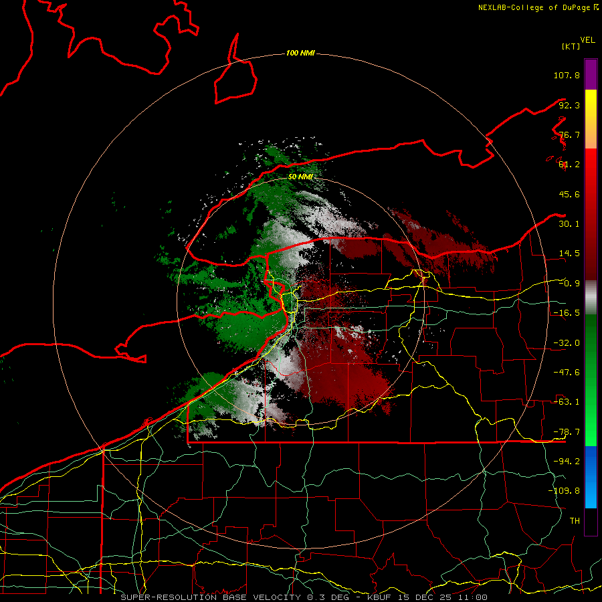Select the 45.6 legend value
Screen dimensions: 602x602
tap(569, 194)
